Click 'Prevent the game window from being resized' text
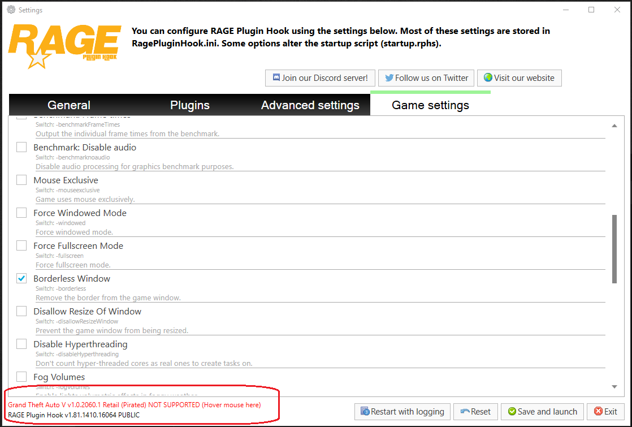 (112, 331)
